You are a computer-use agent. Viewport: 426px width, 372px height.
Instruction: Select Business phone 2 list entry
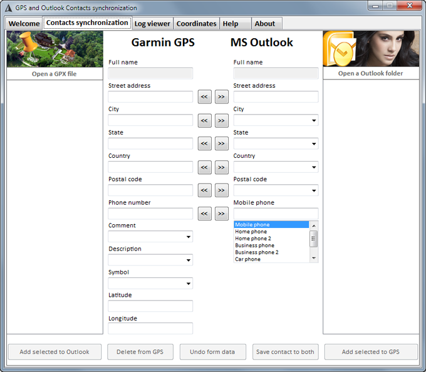(x=271, y=252)
